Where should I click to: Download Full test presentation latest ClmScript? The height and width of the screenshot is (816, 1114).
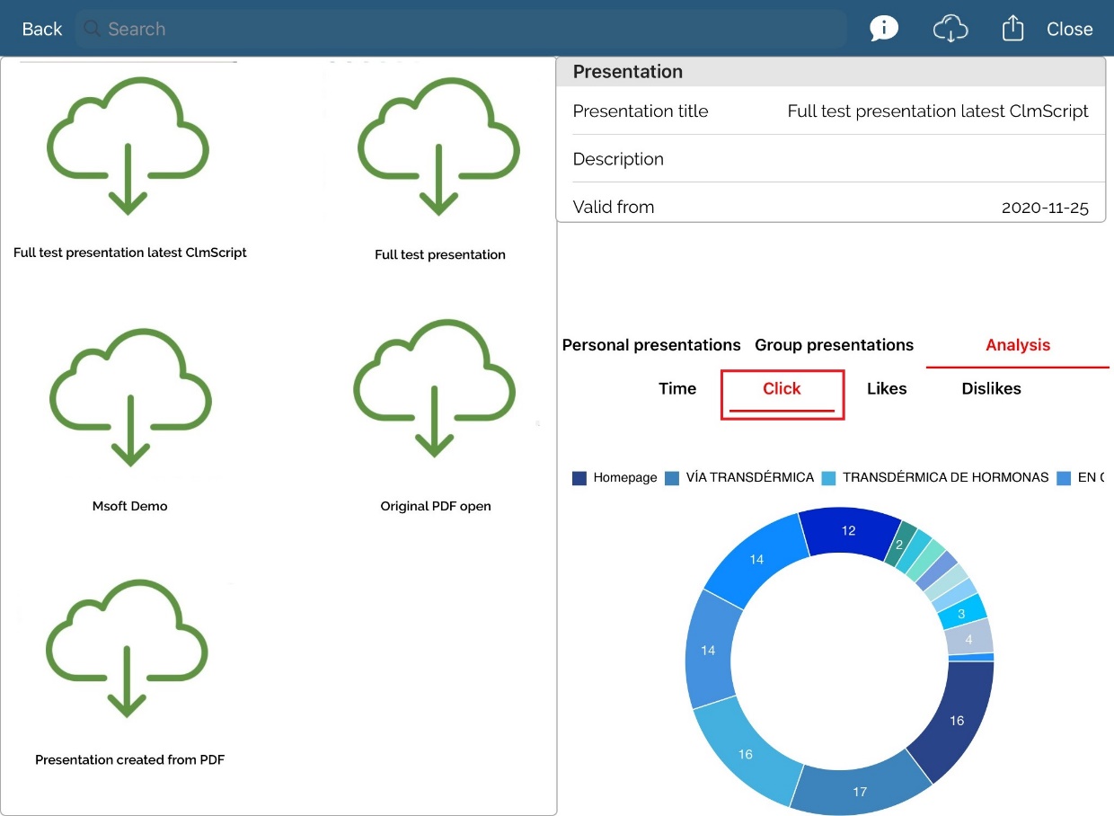tap(128, 146)
